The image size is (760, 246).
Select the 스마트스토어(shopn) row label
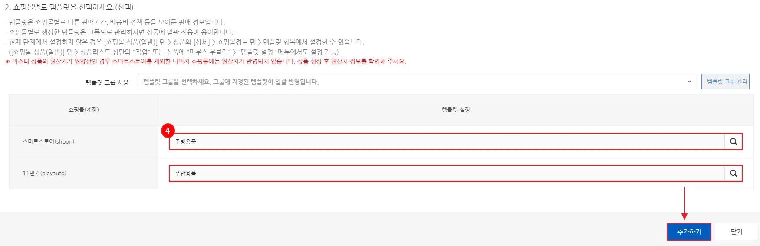coord(48,141)
